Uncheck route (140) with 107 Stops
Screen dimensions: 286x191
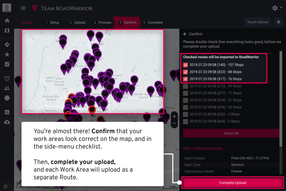186,65
